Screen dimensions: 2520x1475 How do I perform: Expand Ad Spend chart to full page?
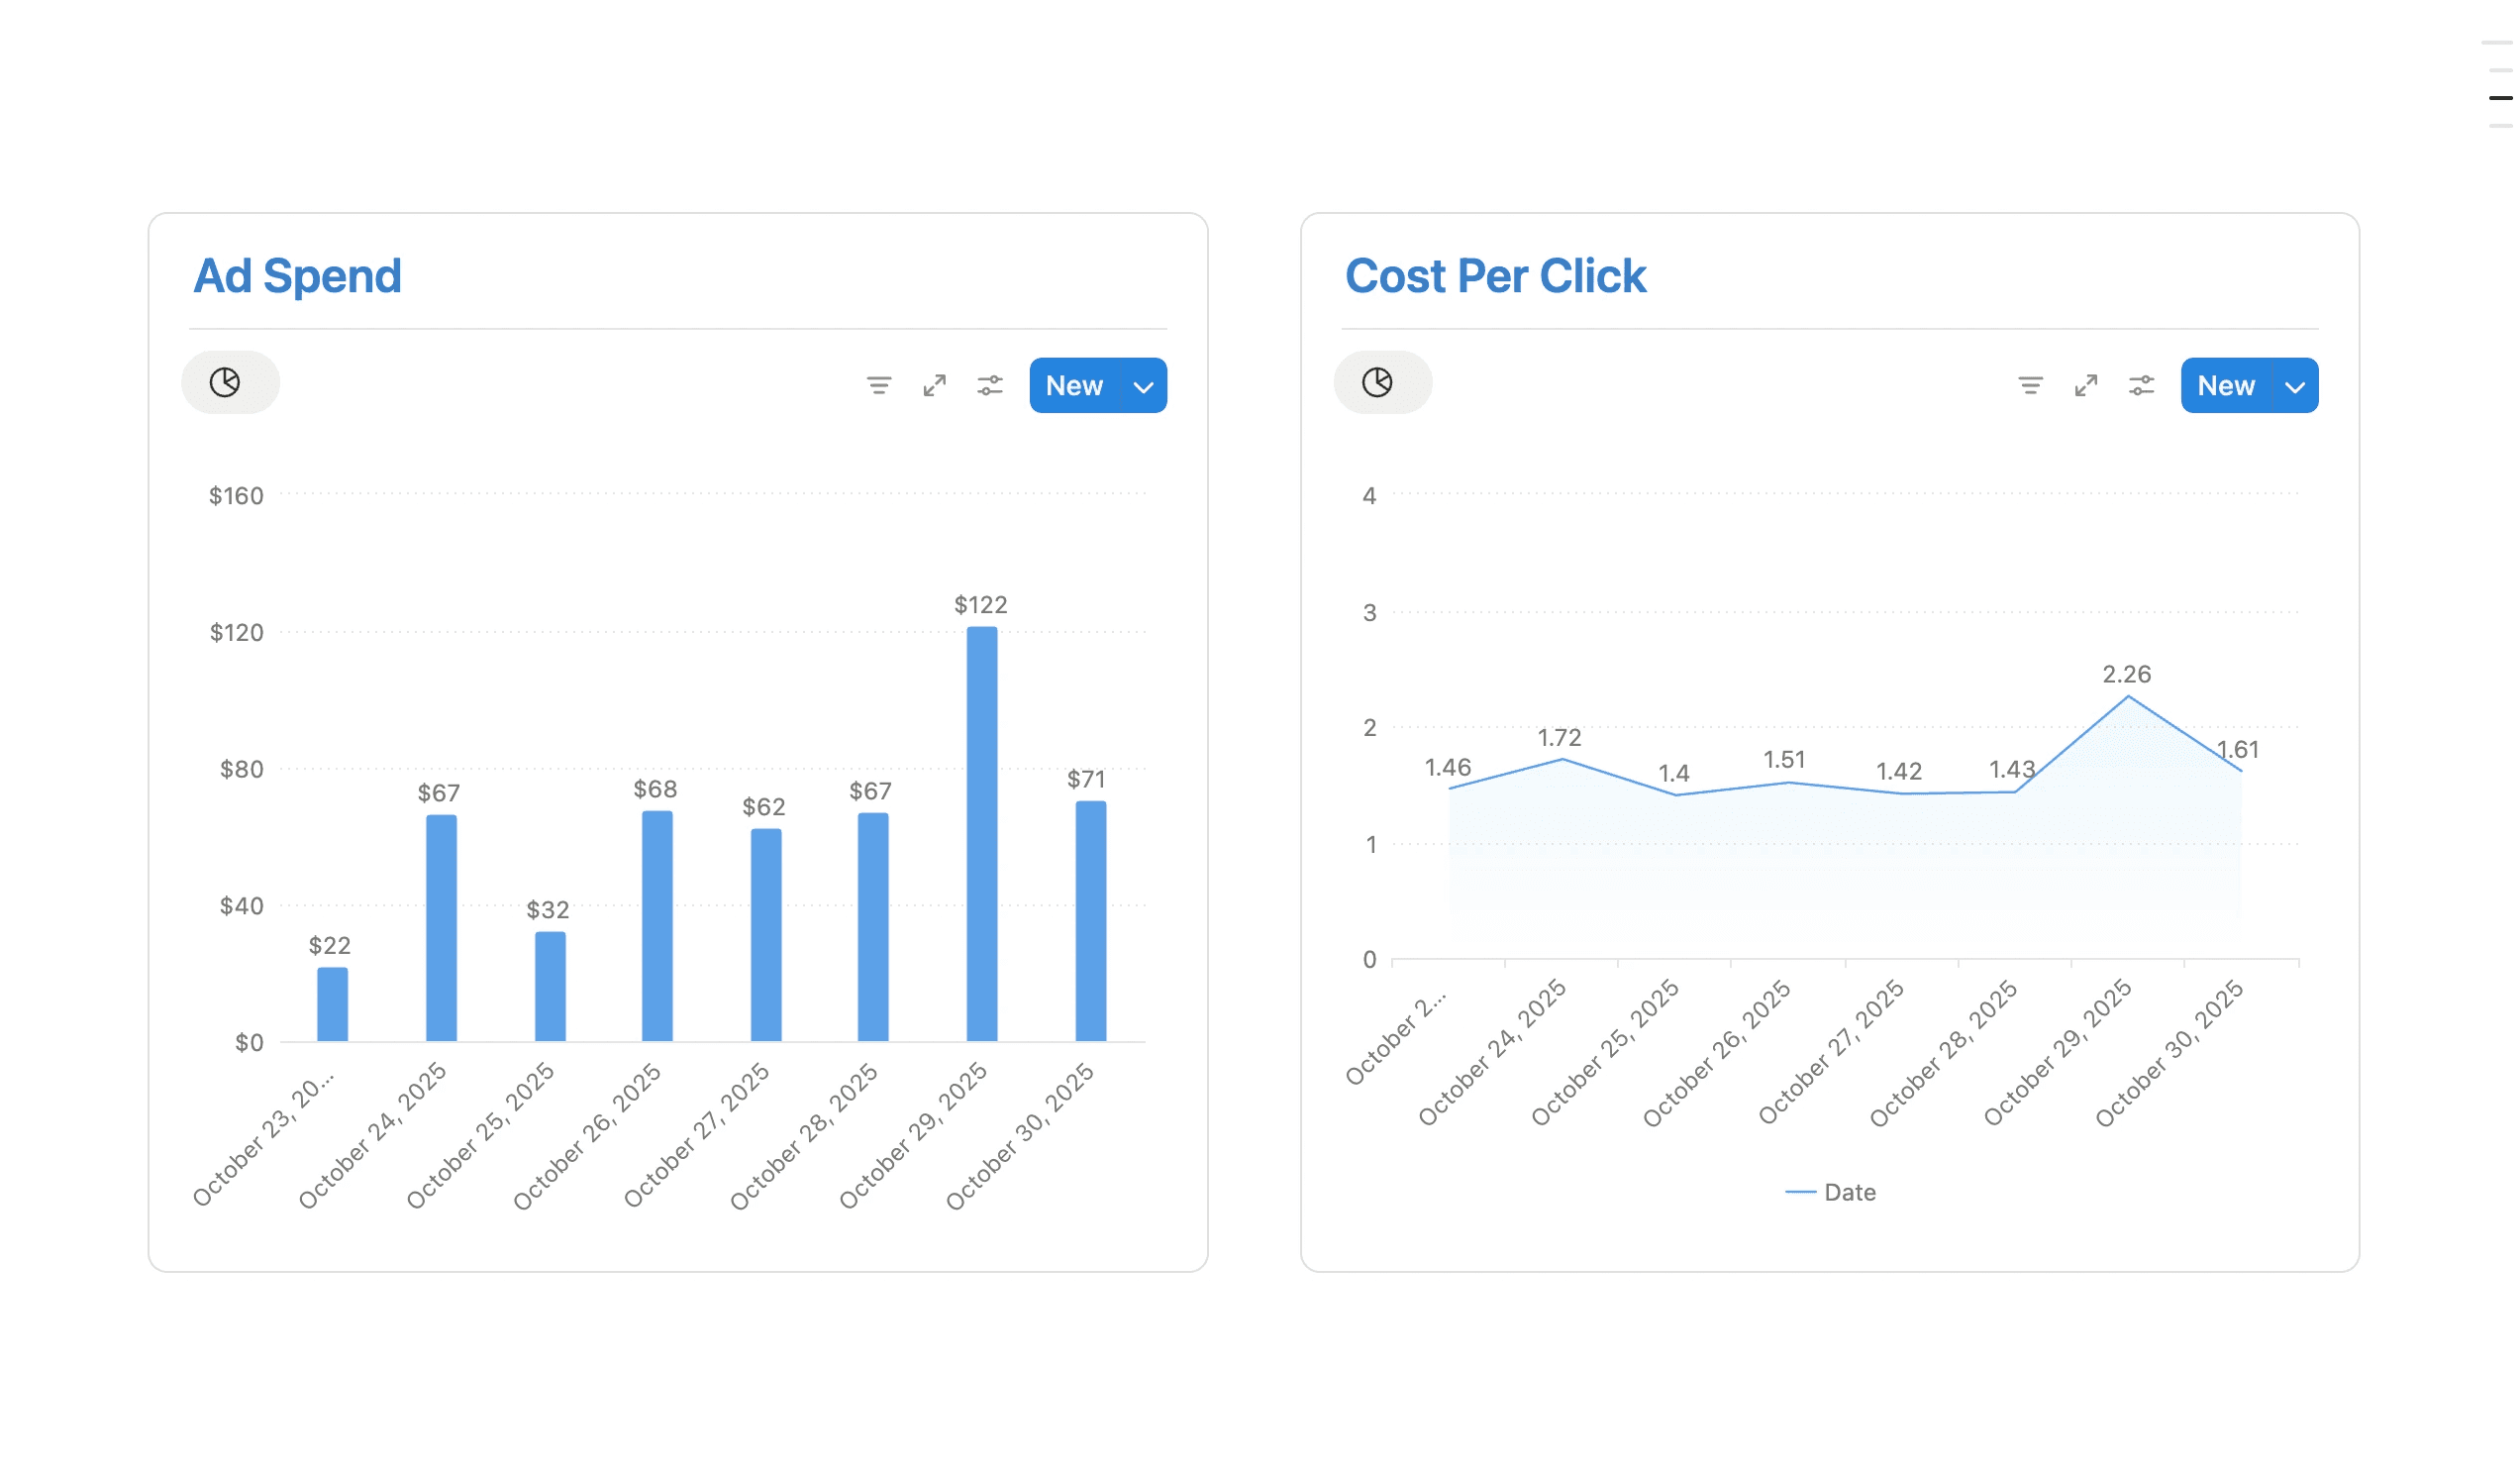click(935, 386)
